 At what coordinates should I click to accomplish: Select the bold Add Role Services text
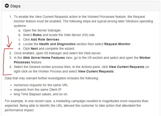[45, 40]
